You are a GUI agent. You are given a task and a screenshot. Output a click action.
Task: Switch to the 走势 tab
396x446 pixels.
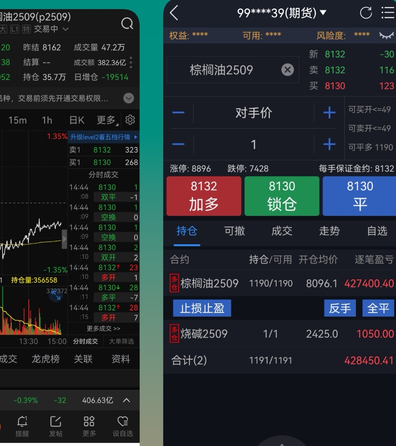tap(329, 231)
